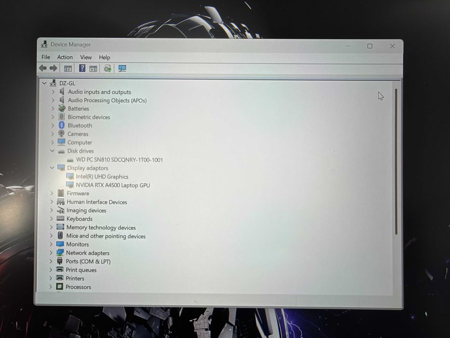450x338 pixels.
Task: Open the Help menu
Action: [x=105, y=57]
